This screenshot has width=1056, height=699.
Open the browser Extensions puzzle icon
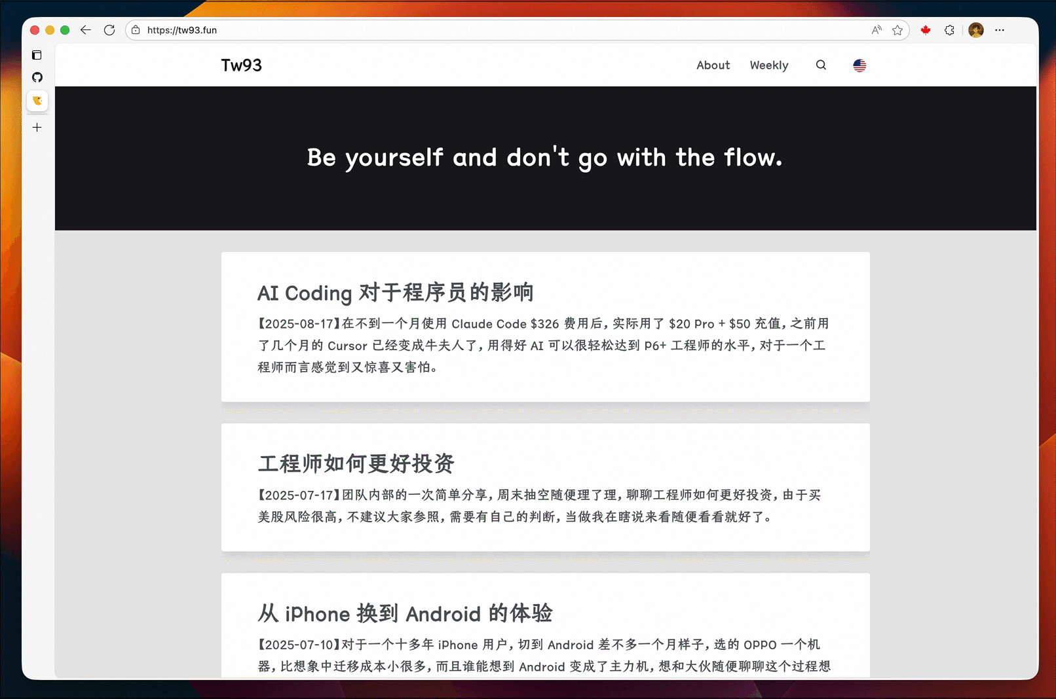click(949, 30)
